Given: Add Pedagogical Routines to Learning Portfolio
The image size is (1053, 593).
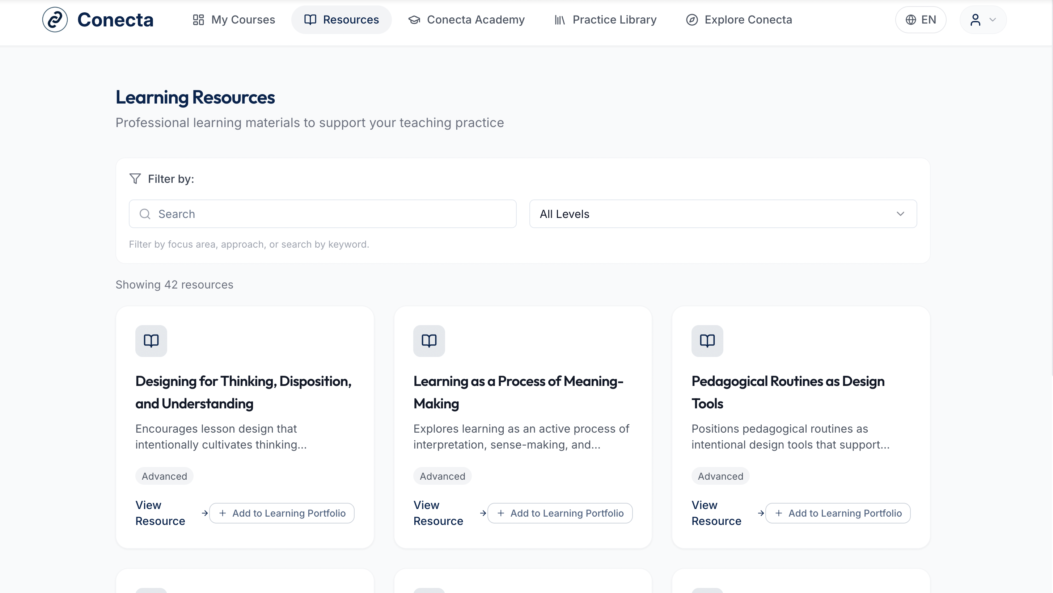Looking at the screenshot, I should point(838,513).
